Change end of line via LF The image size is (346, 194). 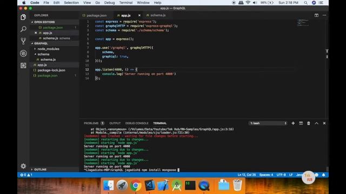pos(291,175)
